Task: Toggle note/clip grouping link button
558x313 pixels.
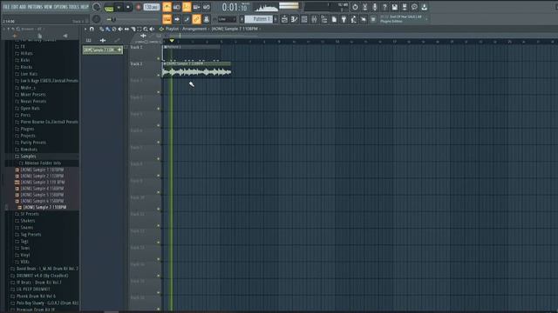Action: point(196,19)
